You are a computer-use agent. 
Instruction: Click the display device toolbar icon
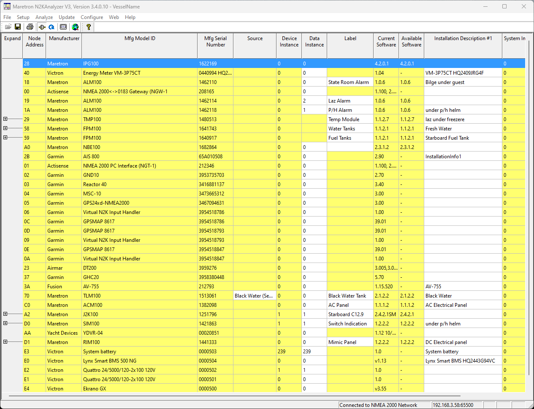pos(63,27)
